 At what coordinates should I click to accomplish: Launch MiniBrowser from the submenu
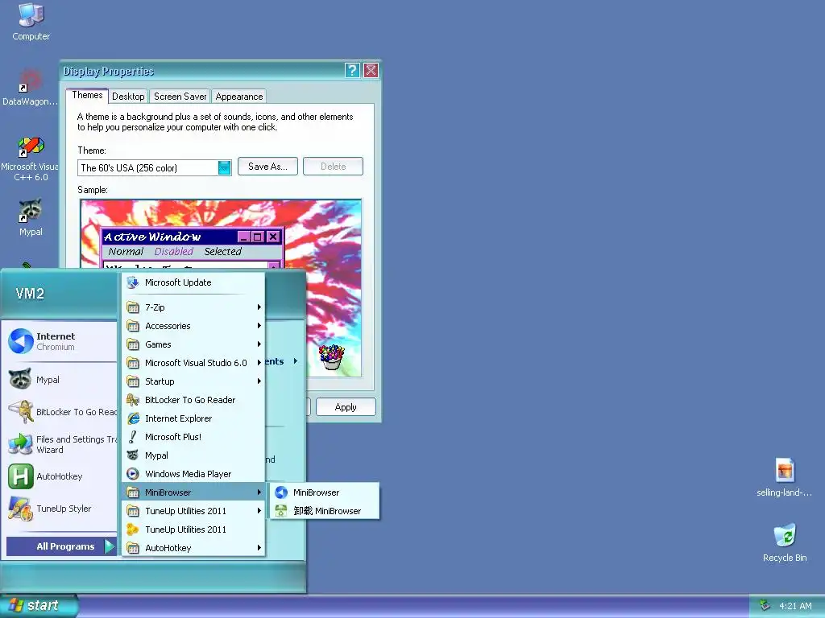click(x=324, y=492)
